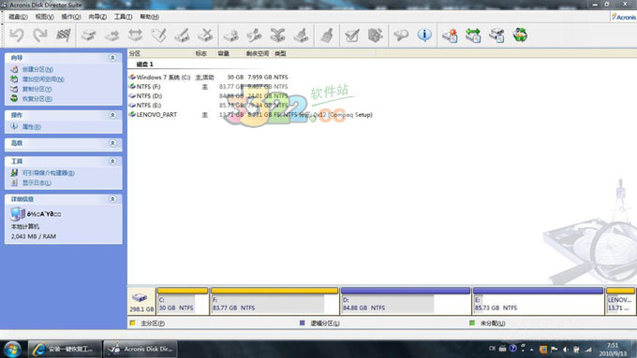Click the Internet Explorer taskbar button

65,349
